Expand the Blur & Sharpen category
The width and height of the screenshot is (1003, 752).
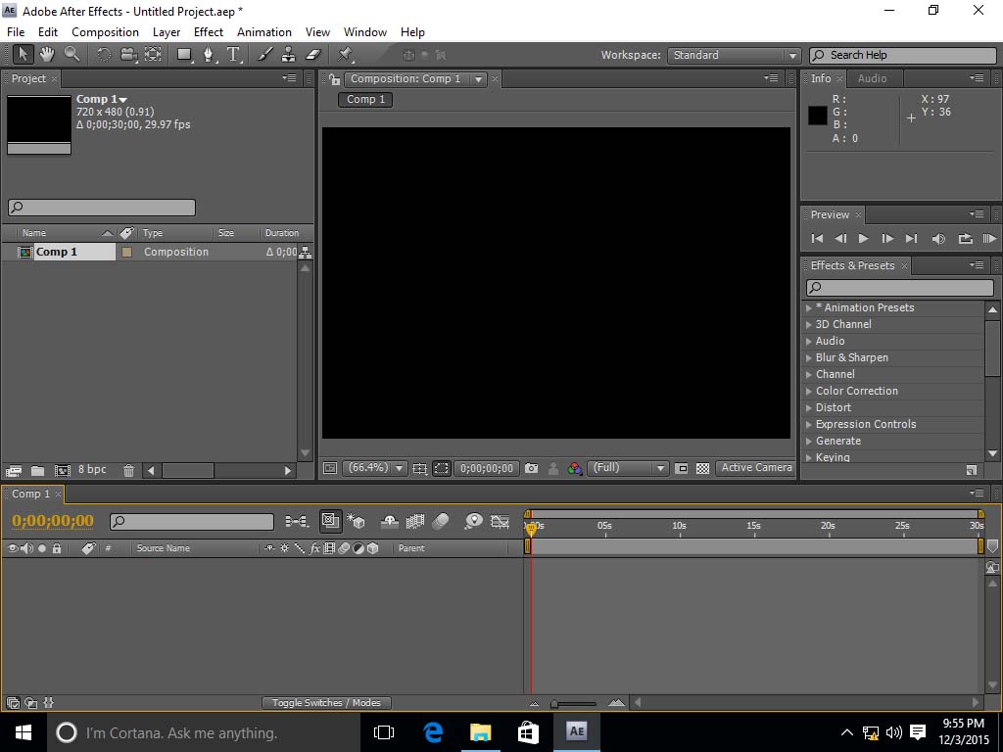click(808, 357)
